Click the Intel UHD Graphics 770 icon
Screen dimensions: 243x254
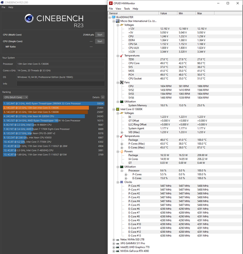[118, 247]
